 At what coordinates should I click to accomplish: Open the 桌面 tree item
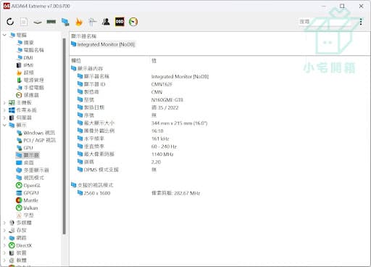pos(25,163)
